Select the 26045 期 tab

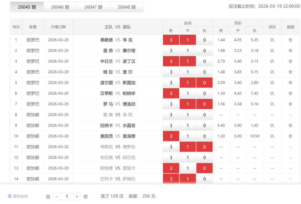point(27,7)
